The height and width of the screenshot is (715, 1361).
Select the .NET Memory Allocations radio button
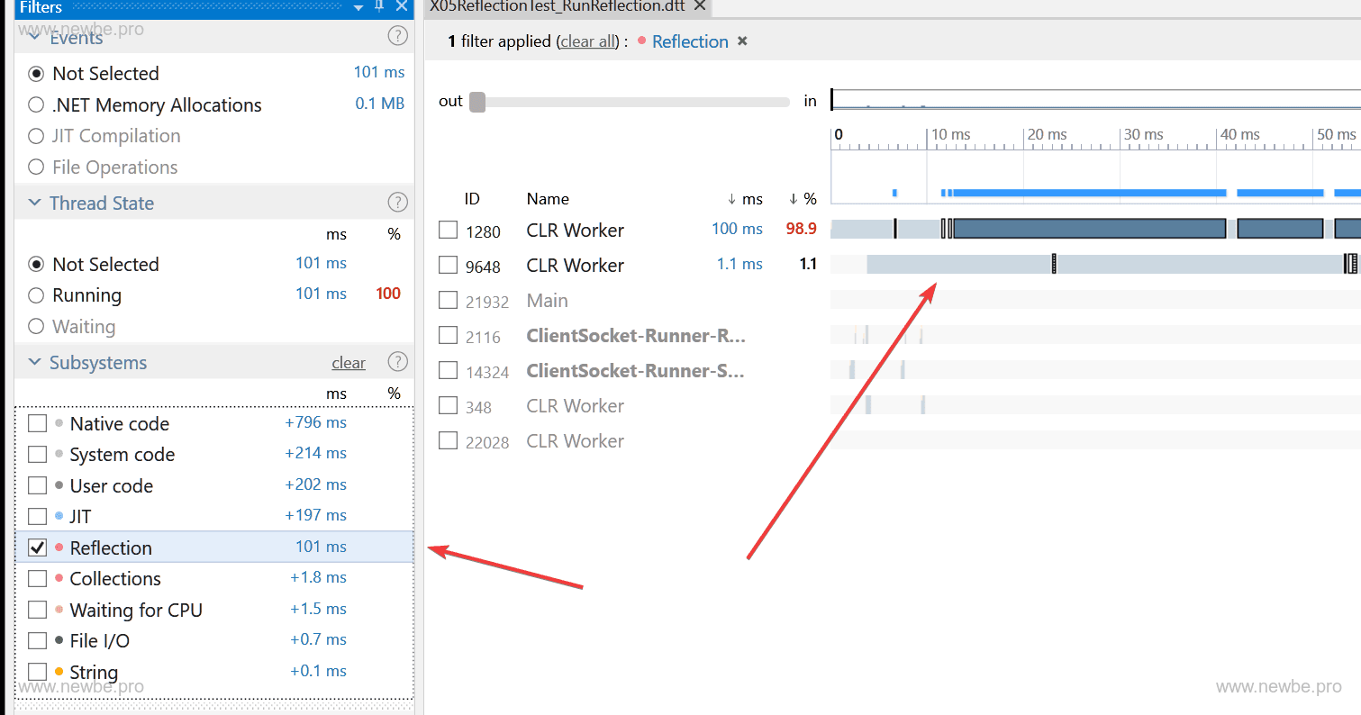click(36, 105)
